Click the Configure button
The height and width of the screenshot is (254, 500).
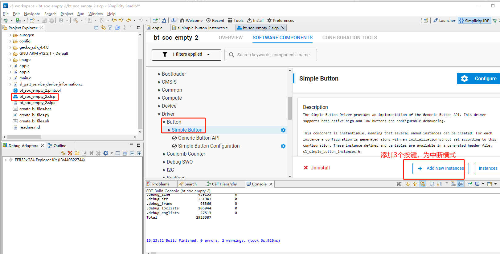[478, 78]
